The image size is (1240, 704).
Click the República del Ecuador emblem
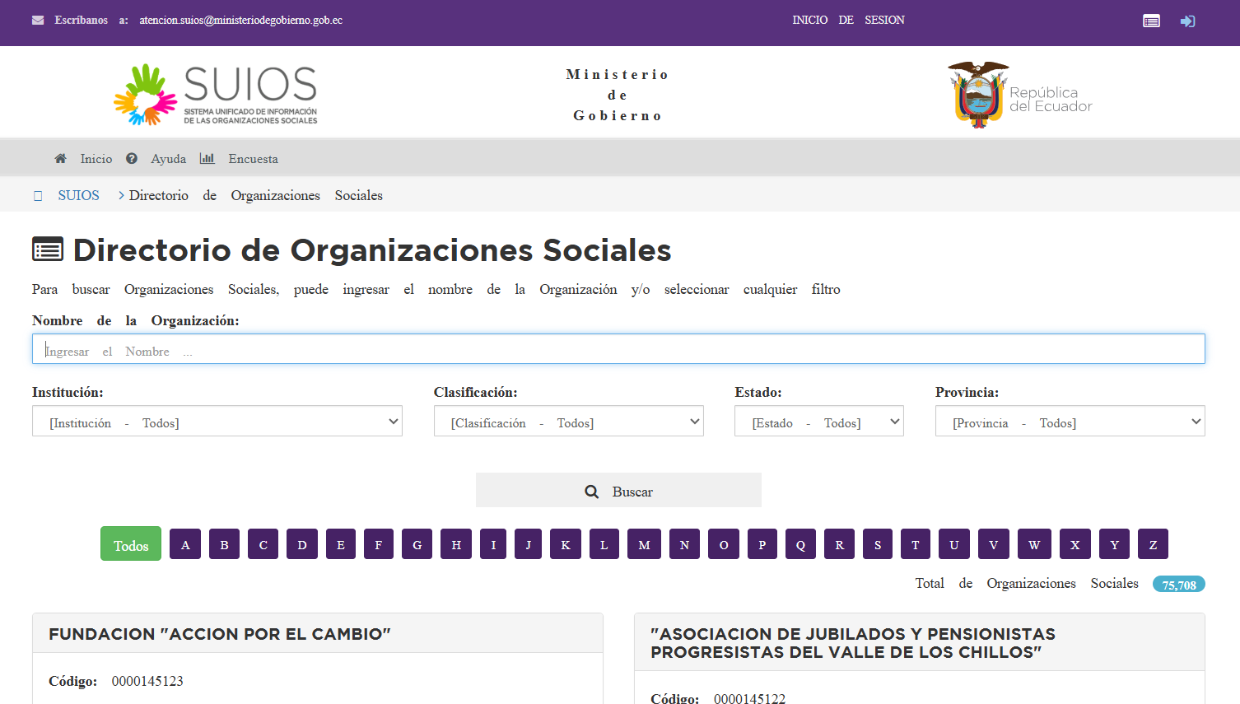(978, 95)
